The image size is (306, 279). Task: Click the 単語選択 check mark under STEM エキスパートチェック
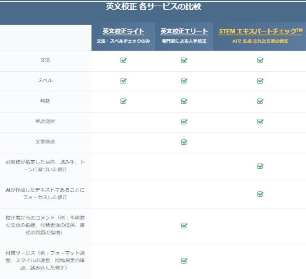(260, 121)
